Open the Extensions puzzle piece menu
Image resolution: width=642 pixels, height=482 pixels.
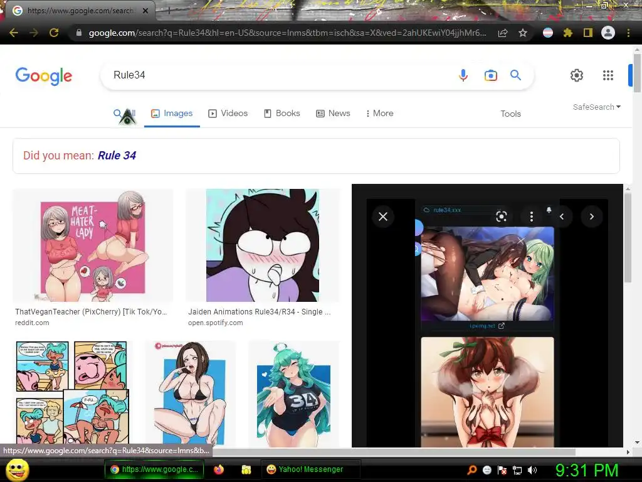point(568,33)
